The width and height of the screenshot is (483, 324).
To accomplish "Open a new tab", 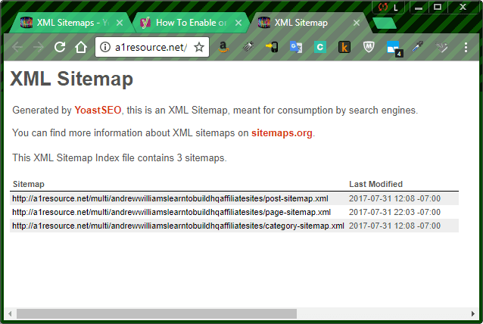I will click(384, 23).
